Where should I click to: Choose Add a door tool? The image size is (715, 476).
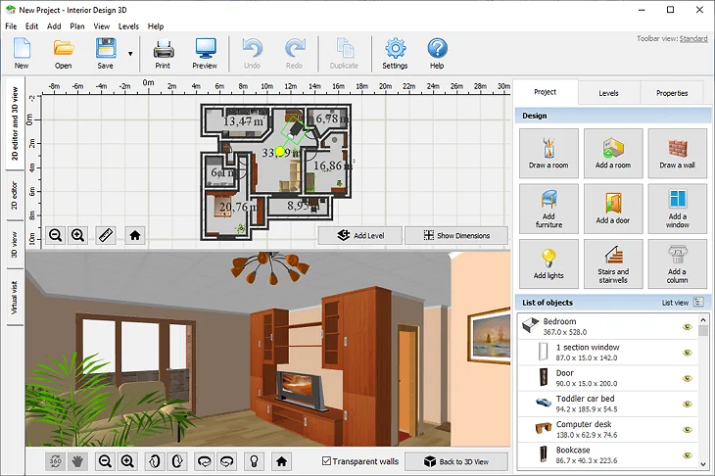(613, 209)
